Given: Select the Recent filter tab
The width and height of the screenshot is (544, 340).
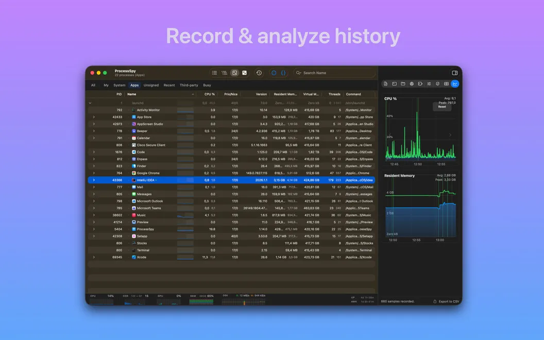Looking at the screenshot, I should pos(169,86).
